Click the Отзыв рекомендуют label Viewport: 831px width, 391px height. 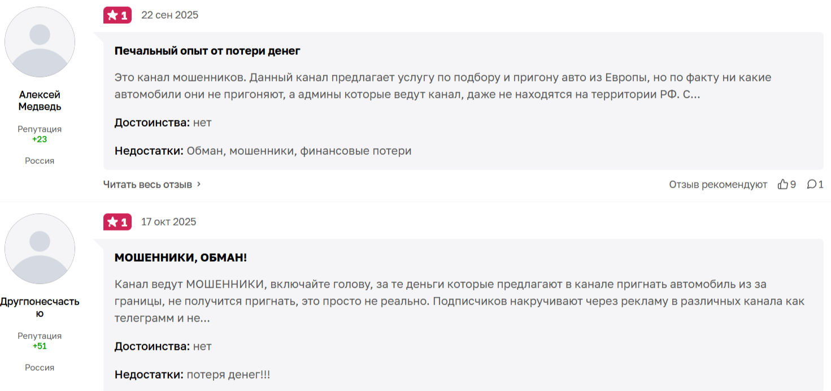pos(718,184)
